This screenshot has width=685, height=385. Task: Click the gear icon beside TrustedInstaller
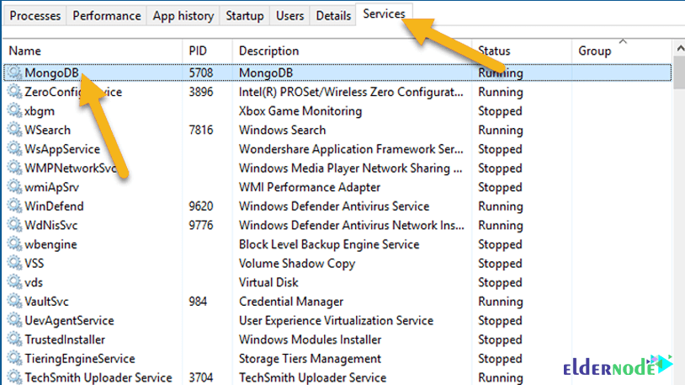14,339
